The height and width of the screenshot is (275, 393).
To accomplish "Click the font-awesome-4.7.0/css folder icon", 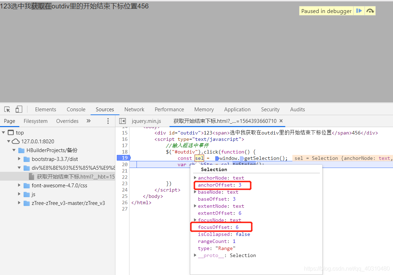I will (x=27, y=186).
